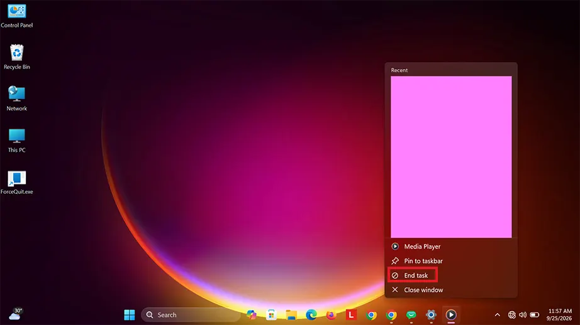Open File Explorer from the taskbar
The image size is (580, 325).
click(291, 315)
